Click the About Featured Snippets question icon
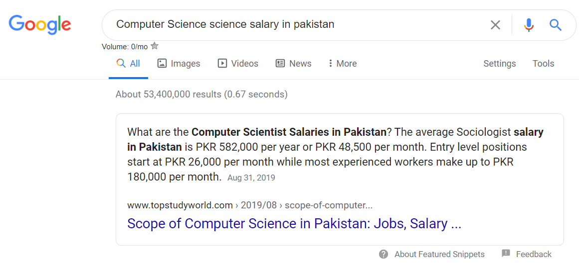Viewport: 579px width, 274px height. (x=384, y=254)
